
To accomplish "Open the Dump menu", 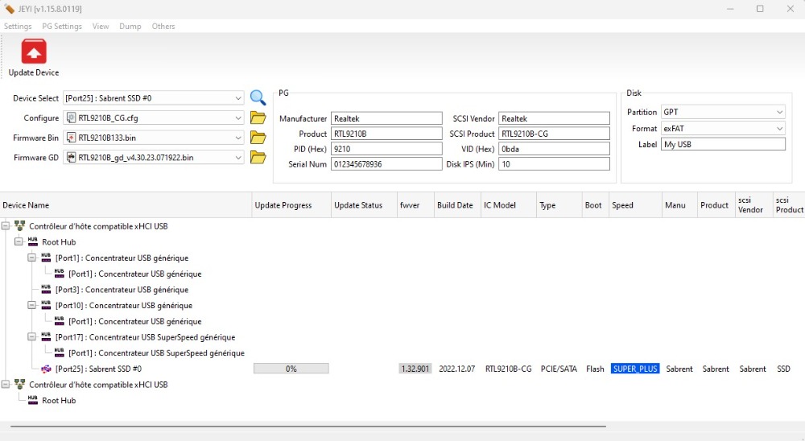I will pyautogui.click(x=130, y=27).
